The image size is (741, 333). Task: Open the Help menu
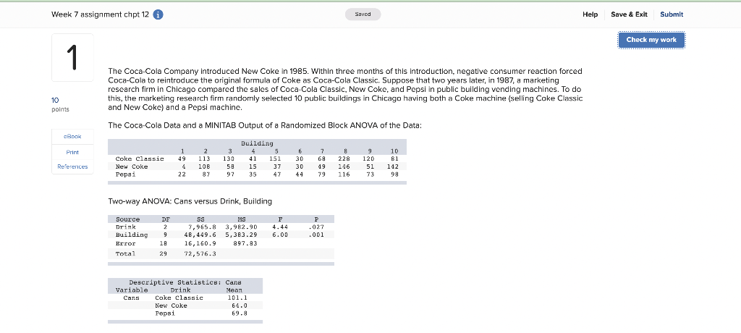point(590,14)
